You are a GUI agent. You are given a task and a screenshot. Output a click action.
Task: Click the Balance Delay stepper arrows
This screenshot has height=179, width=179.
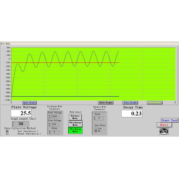(x=94, y=118)
